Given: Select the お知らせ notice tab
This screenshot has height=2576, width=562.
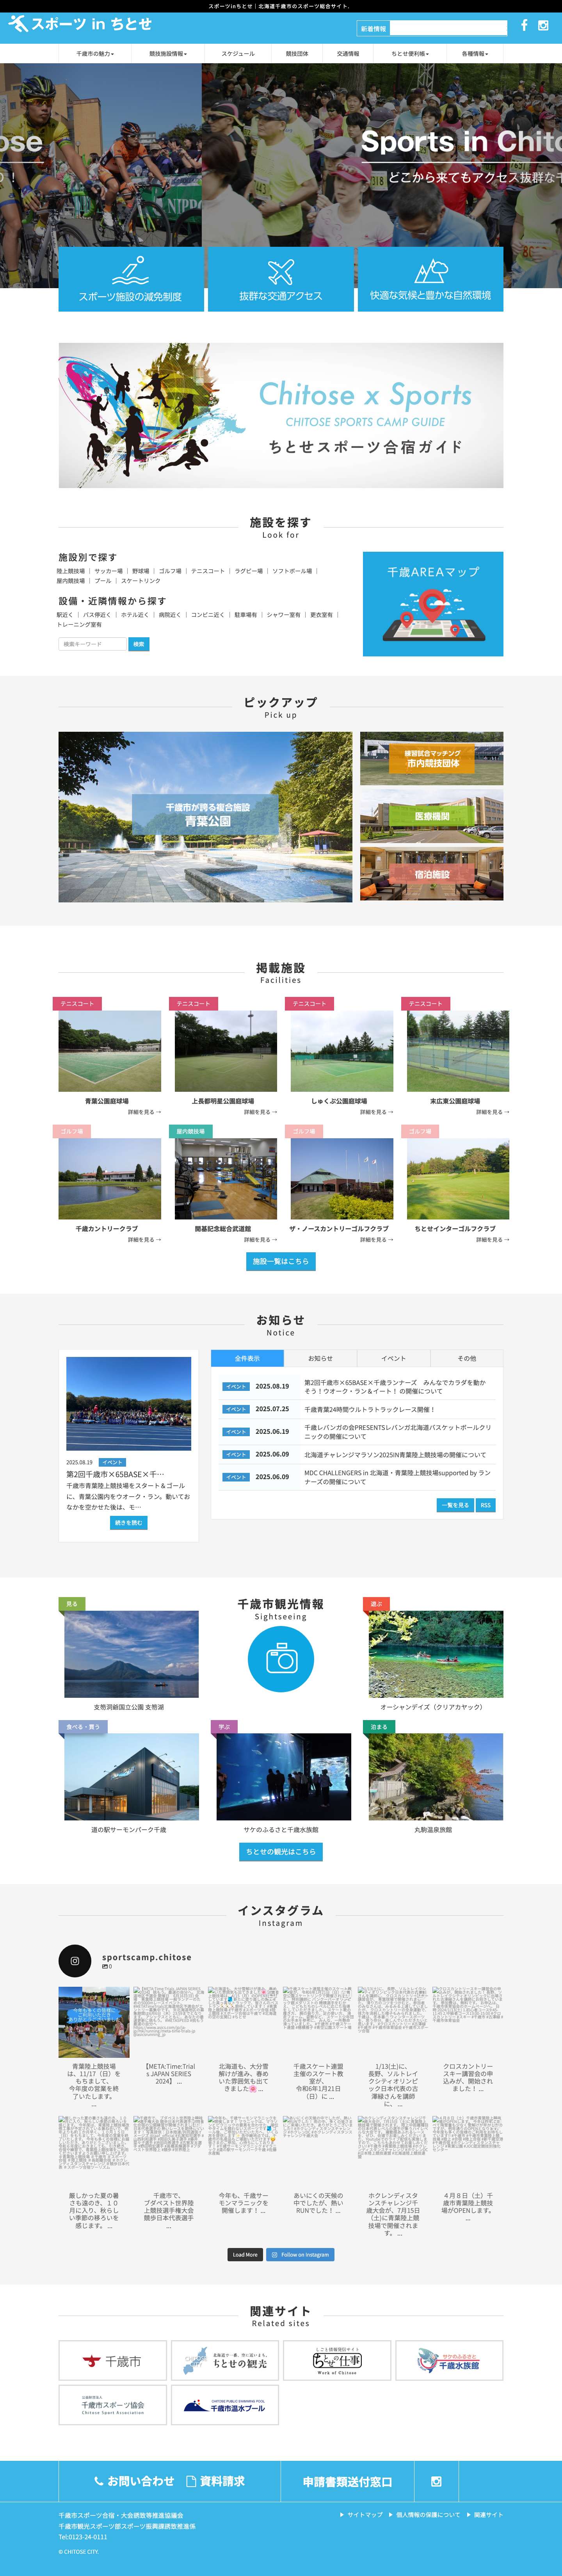Looking at the screenshot, I should click(x=320, y=1358).
